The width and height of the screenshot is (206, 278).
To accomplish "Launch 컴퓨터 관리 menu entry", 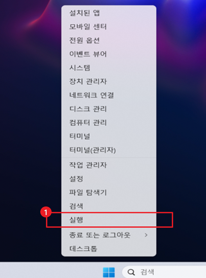I will click(x=109, y=122).
